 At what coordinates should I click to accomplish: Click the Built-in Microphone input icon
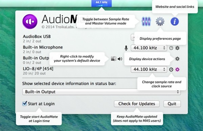(126, 48)
